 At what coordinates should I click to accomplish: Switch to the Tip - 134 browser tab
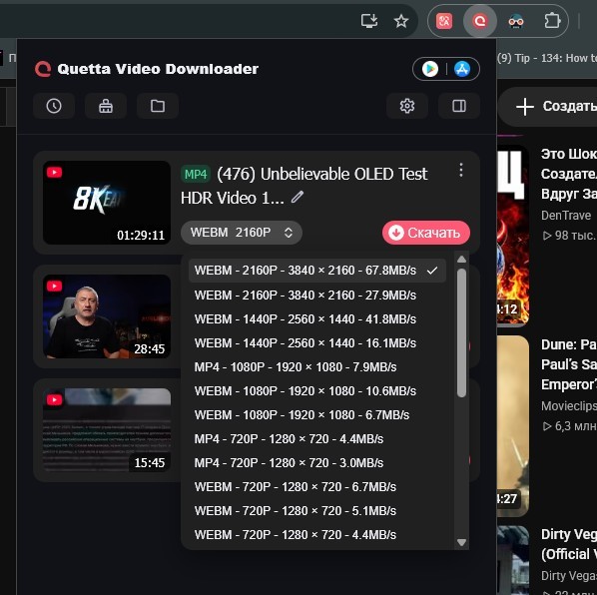[547, 58]
